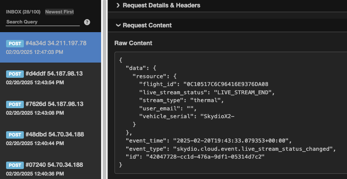Click timestamp 02/20/2025 12:43:08 PM
This screenshot has width=347, height=179.
35,113
